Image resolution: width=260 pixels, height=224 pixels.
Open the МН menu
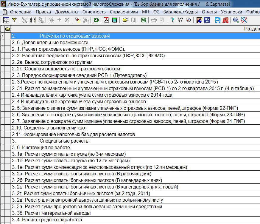tap(146, 12)
